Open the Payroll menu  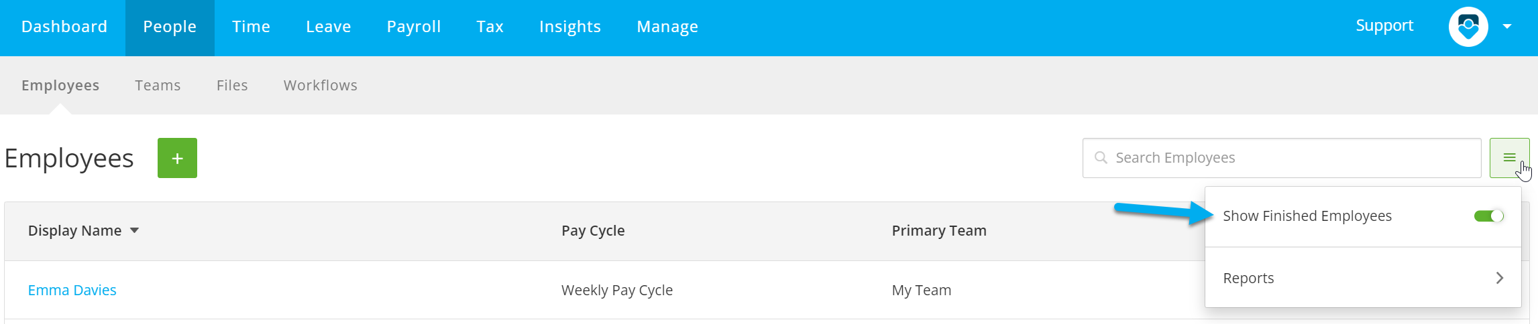(x=414, y=27)
